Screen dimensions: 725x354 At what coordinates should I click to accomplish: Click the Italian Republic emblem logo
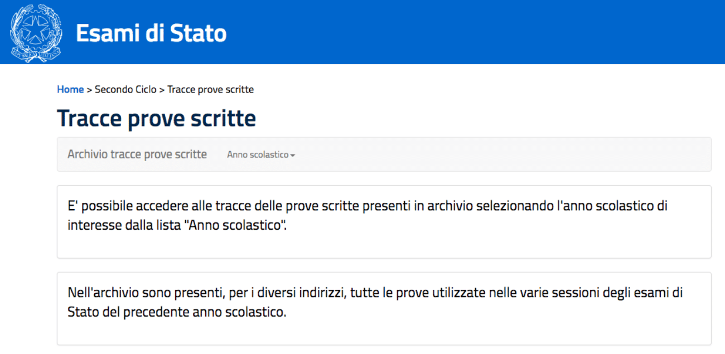click(36, 33)
